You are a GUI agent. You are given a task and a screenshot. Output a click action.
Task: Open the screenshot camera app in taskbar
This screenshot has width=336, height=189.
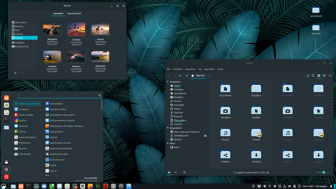(x=44, y=186)
